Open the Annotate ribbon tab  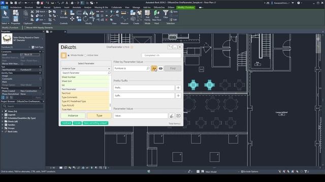tap(77, 7)
